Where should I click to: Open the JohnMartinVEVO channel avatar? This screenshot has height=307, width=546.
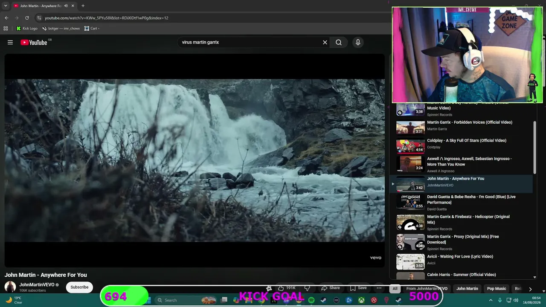point(10,287)
